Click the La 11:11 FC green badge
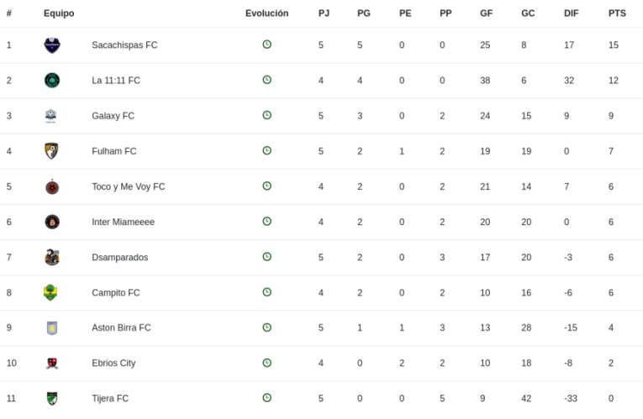Viewport: 643px width, 419px height. (x=52, y=81)
